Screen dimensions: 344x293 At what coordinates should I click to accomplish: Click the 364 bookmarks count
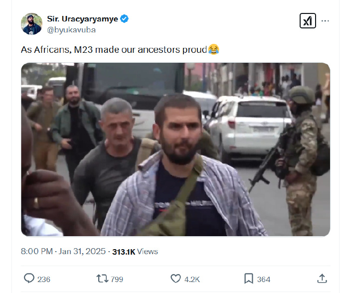tap(264, 280)
